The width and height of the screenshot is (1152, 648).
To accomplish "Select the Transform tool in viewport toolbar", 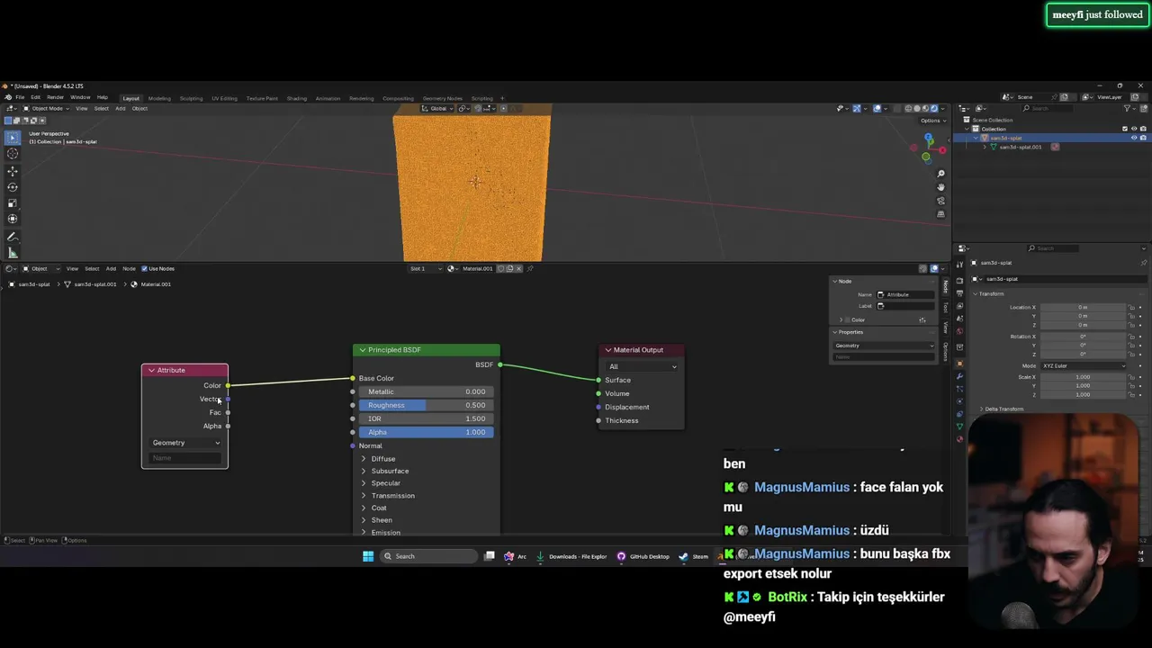I will pyautogui.click(x=13, y=219).
